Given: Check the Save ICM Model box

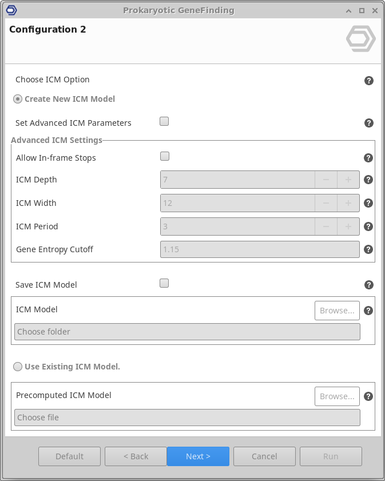Looking at the screenshot, I should (x=164, y=283).
